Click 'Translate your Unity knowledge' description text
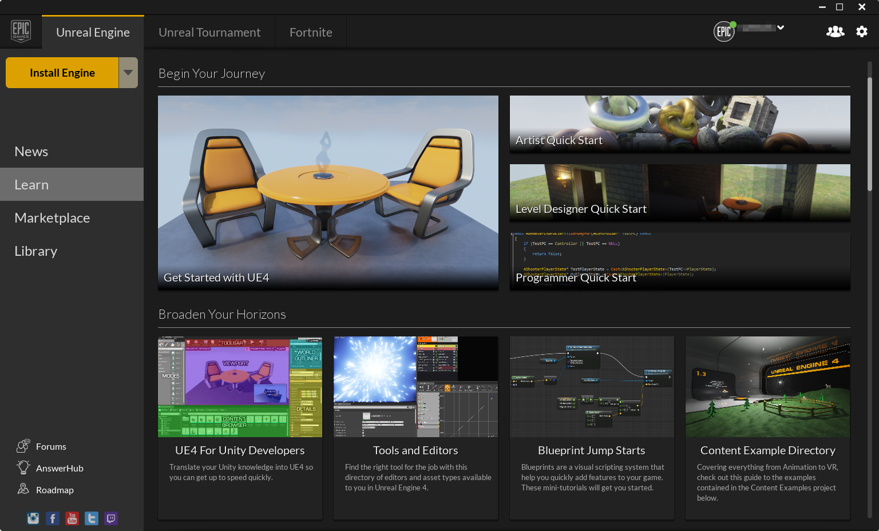The height and width of the screenshot is (531, 879). 241,472
